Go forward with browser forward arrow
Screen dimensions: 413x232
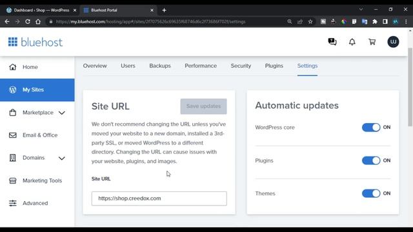point(17,21)
